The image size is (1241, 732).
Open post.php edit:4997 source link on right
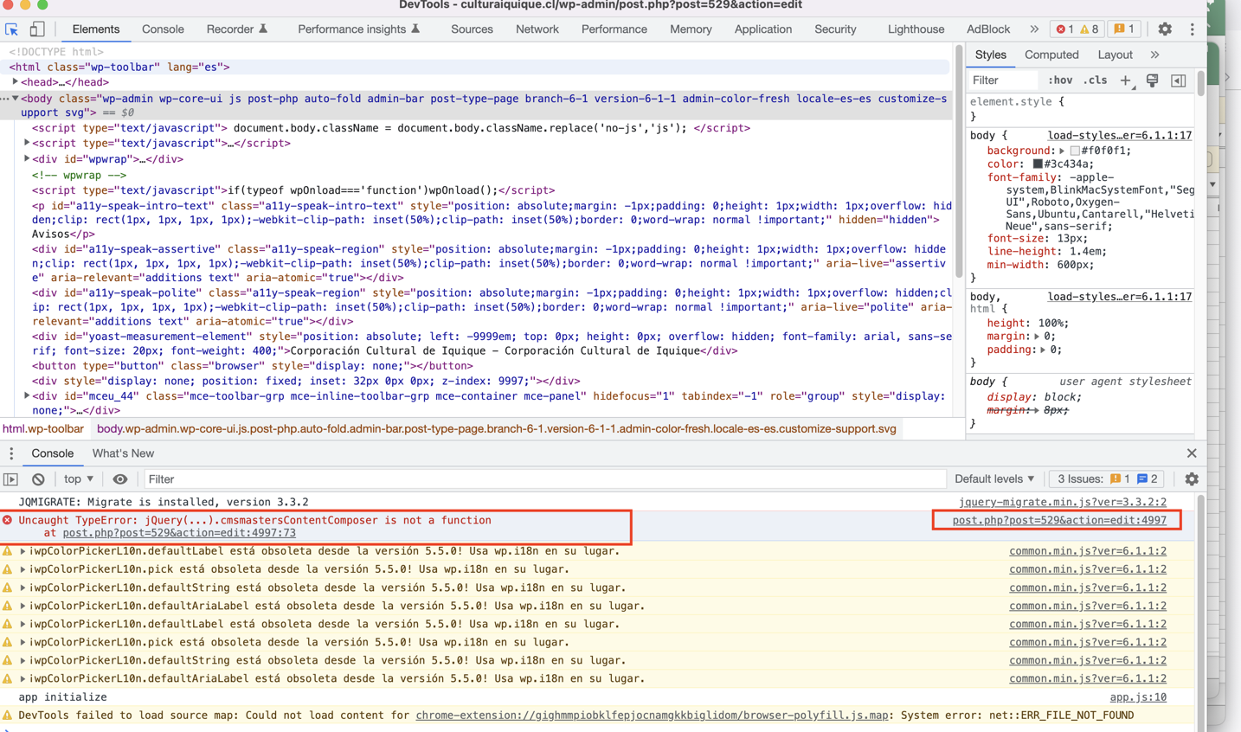pos(1059,520)
